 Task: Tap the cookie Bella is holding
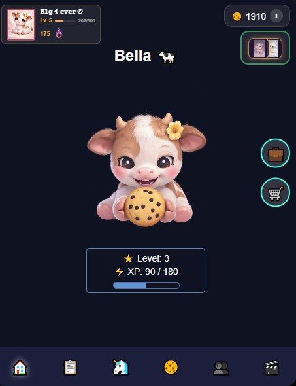145,207
